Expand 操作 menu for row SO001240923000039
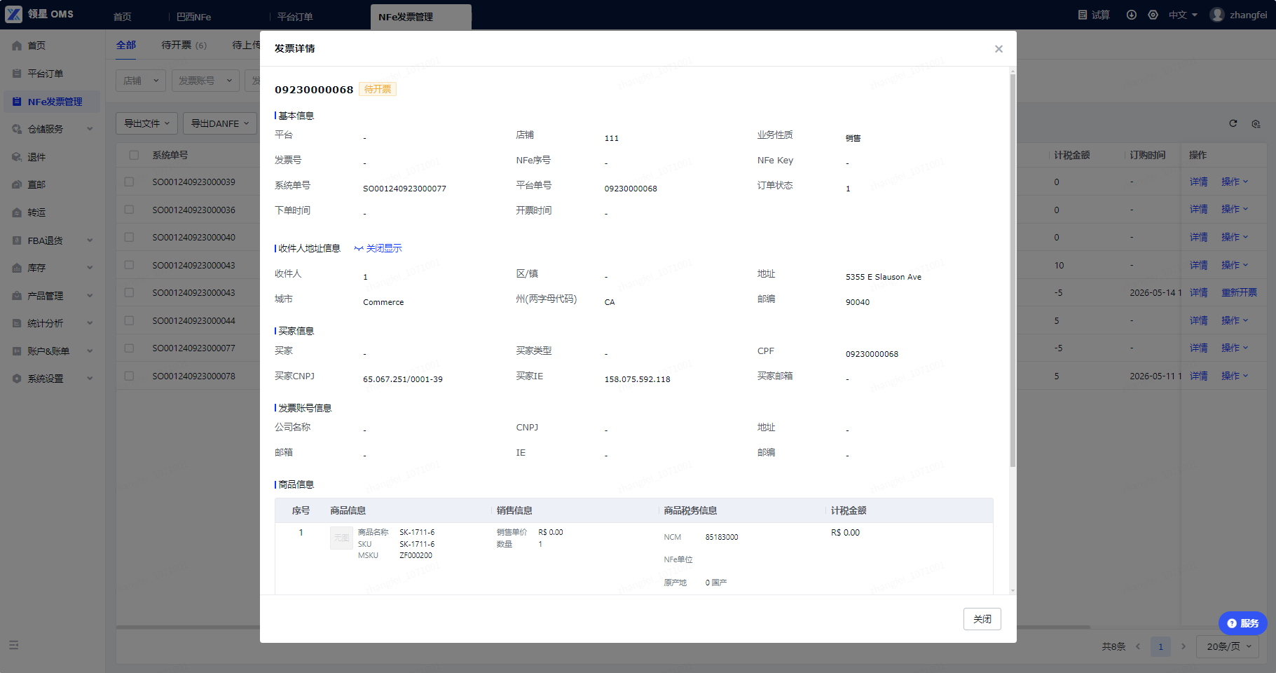Image resolution: width=1276 pixels, height=673 pixels. [1235, 182]
